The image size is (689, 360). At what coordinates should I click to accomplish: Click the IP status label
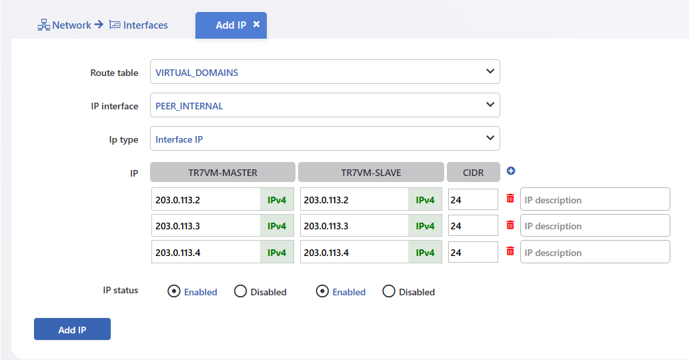coord(121,290)
